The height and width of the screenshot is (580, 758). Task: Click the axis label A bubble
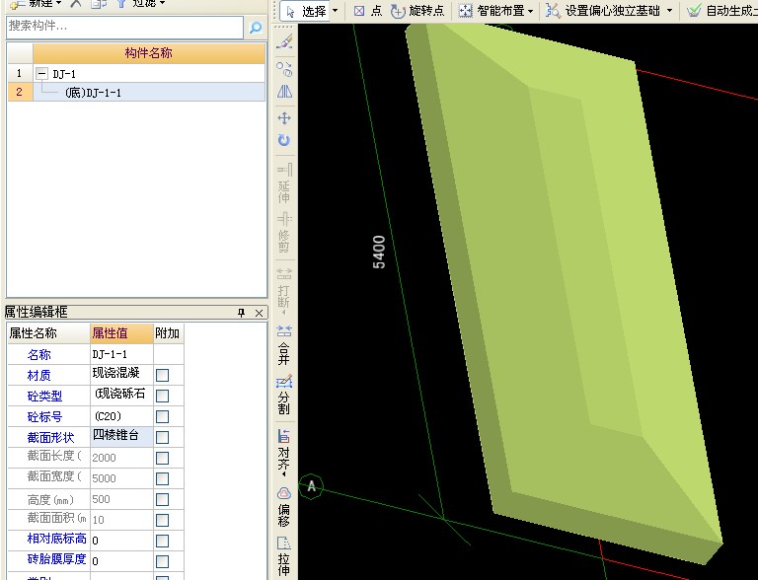point(311,486)
